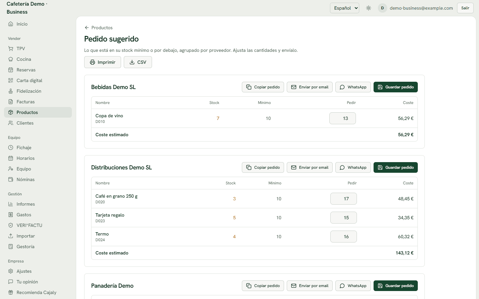Save the Bebidas Demo SL order
This screenshot has height=299, width=479.
396,87
